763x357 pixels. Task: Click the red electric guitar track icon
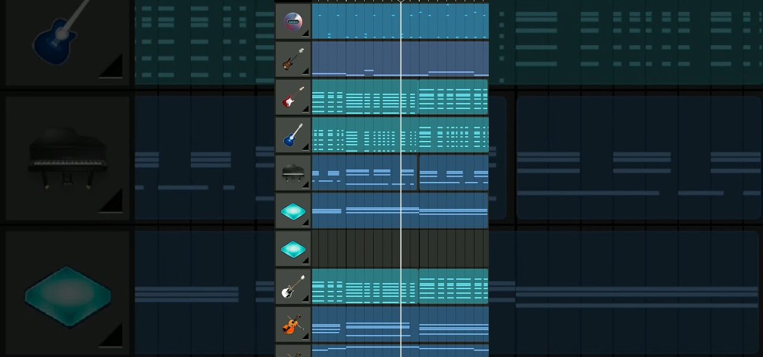click(x=293, y=97)
